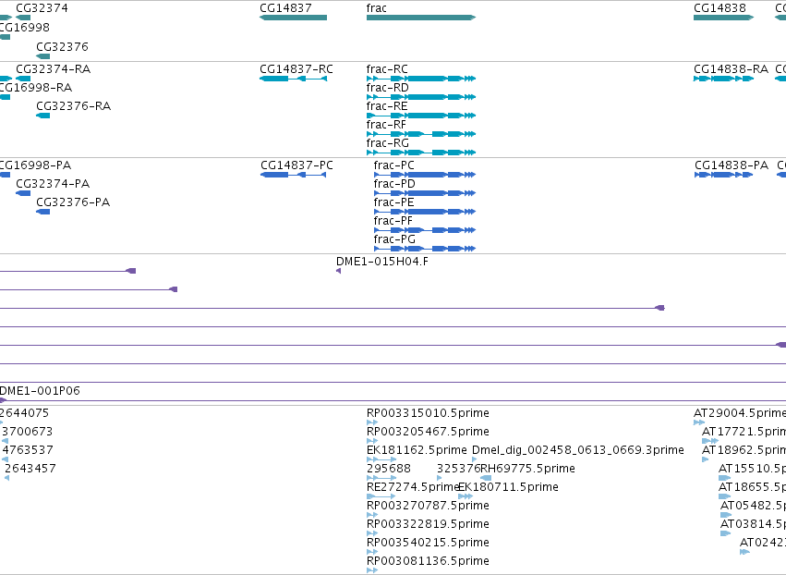The image size is (786, 575).
Task: Select the frac-RC transcript glyph
Action: point(421,79)
